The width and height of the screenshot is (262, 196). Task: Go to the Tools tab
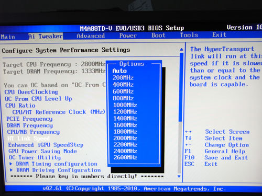189,35
